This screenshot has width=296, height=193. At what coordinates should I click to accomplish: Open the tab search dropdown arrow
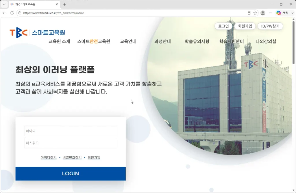[4, 4]
